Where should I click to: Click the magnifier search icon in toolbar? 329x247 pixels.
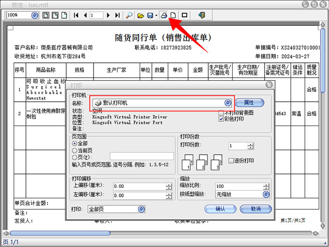[x=129, y=15]
